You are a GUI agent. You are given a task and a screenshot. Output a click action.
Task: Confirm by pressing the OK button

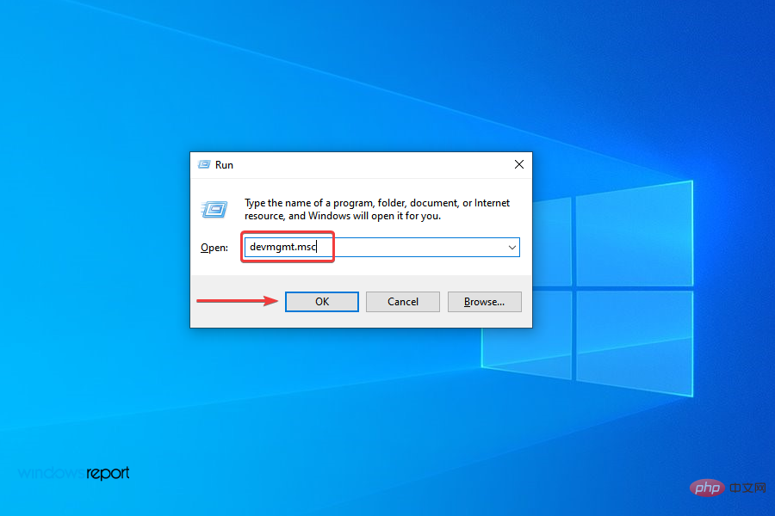click(321, 301)
